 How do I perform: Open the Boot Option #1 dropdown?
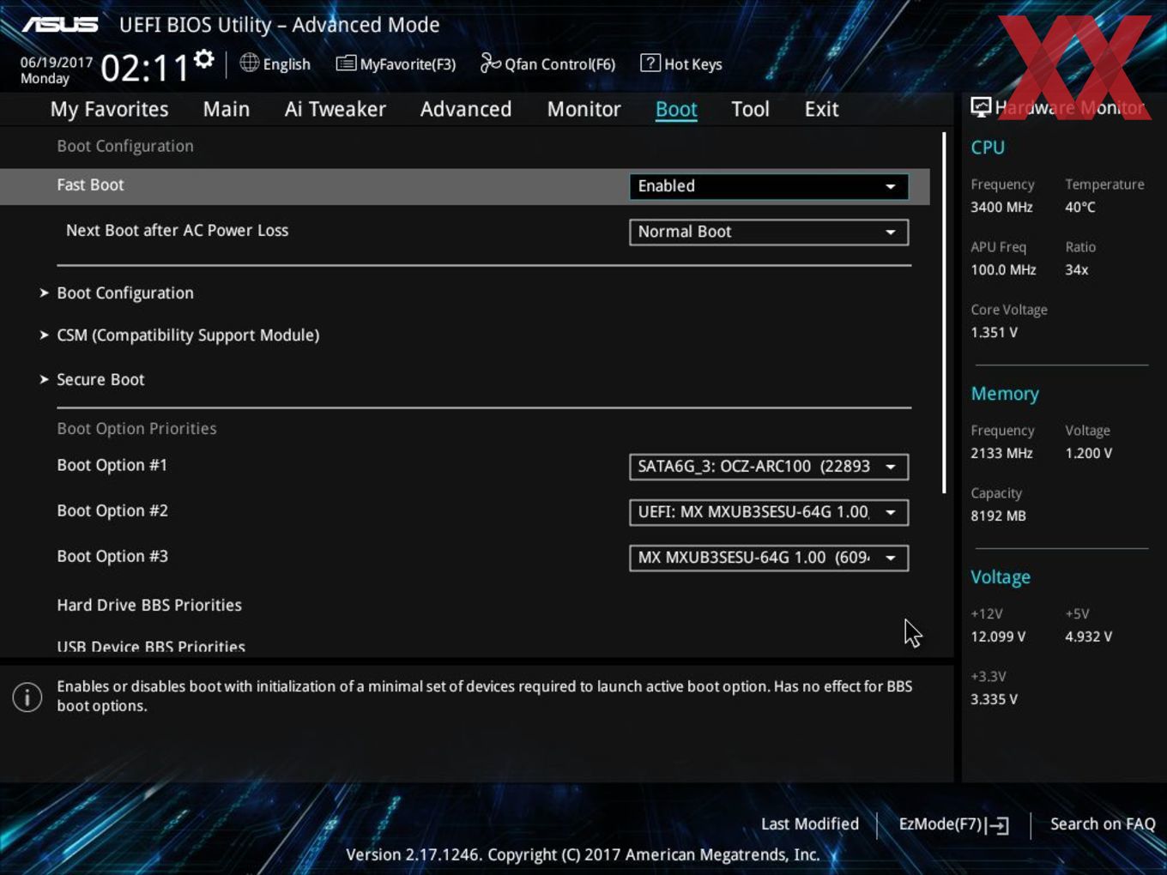769,467
